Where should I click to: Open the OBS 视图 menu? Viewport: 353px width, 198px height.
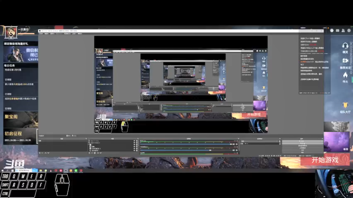coord(52,34)
